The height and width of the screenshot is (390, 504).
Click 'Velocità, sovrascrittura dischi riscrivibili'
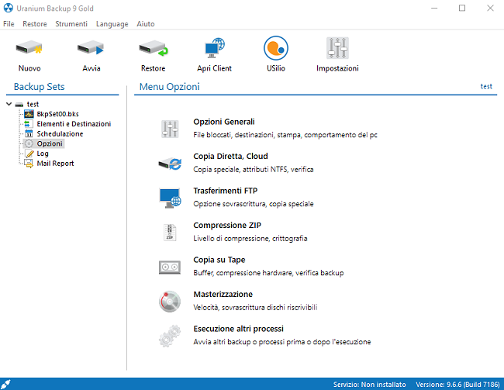click(255, 307)
